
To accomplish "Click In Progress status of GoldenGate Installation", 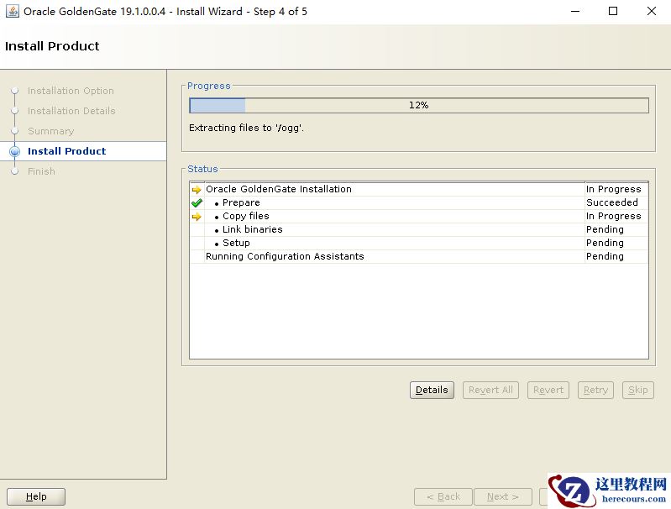I will click(x=614, y=189).
